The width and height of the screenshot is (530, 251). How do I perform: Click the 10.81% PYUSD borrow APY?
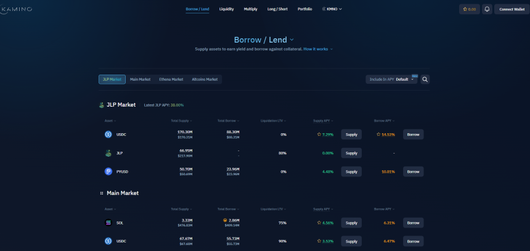click(388, 171)
